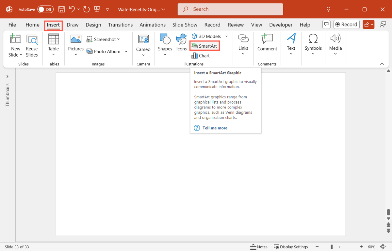Go to the View tab

pyautogui.click(x=256, y=25)
